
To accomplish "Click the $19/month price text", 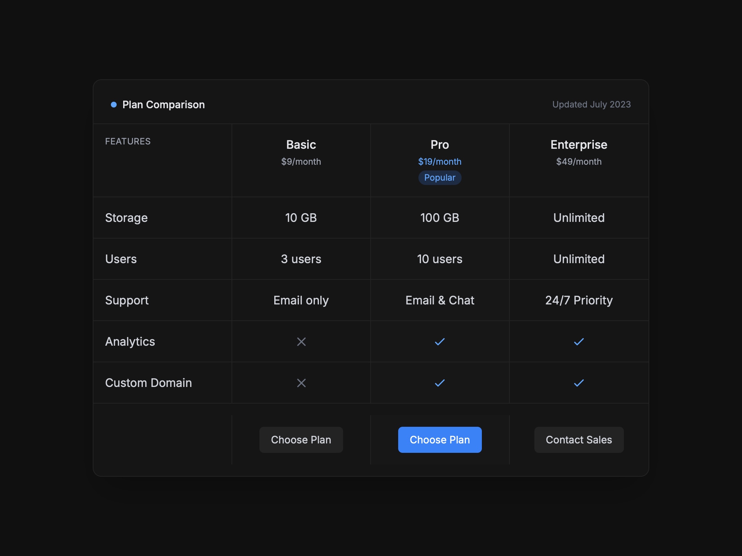I will point(439,161).
